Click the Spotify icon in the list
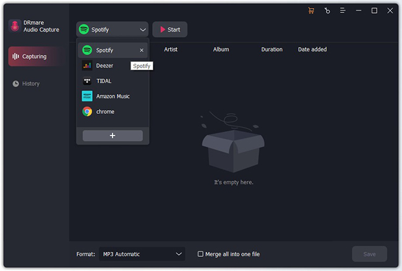Image resolution: width=402 pixels, height=271 pixels. point(87,50)
